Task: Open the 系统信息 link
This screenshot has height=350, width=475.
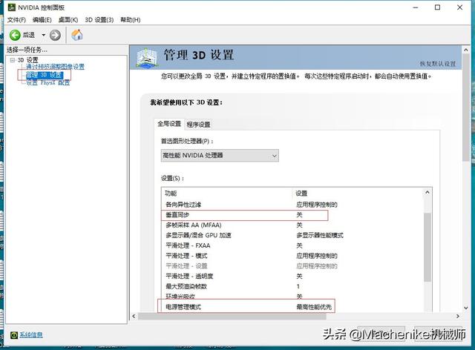Action: pos(31,335)
